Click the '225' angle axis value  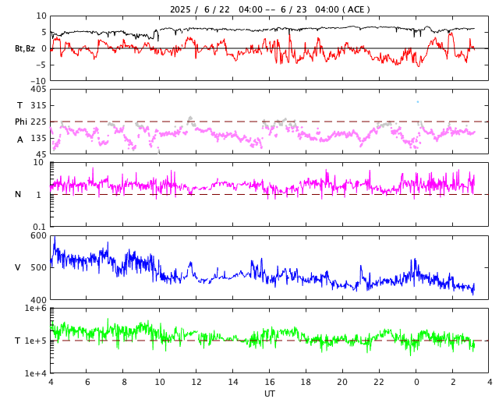[38, 122]
